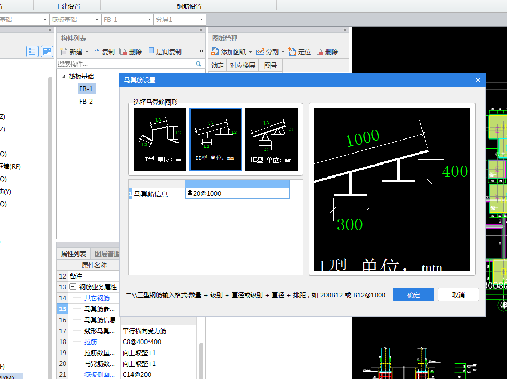
Task: Select FB-1 in the component tree
Action: 86,89
